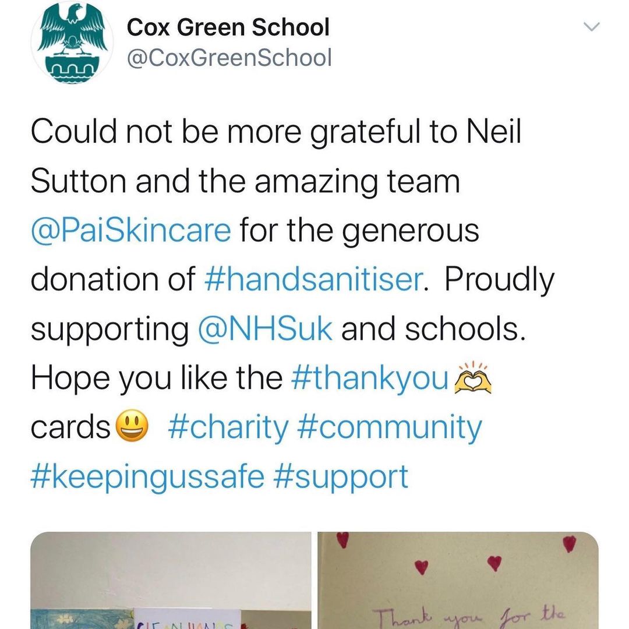
Task: Open the #community hashtag
Action: 390,427
